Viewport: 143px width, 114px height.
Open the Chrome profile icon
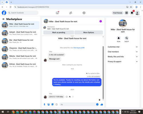(136, 7)
